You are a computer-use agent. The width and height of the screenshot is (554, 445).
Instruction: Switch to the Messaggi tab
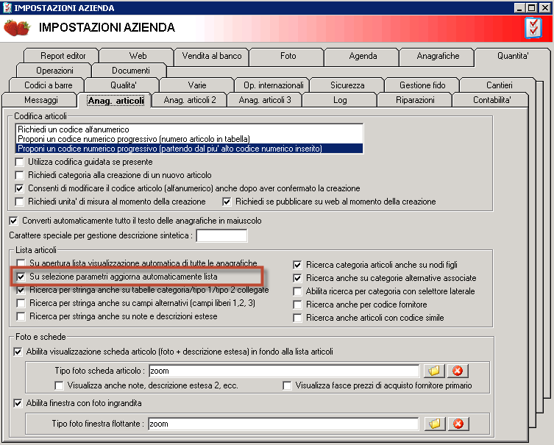click(x=41, y=100)
